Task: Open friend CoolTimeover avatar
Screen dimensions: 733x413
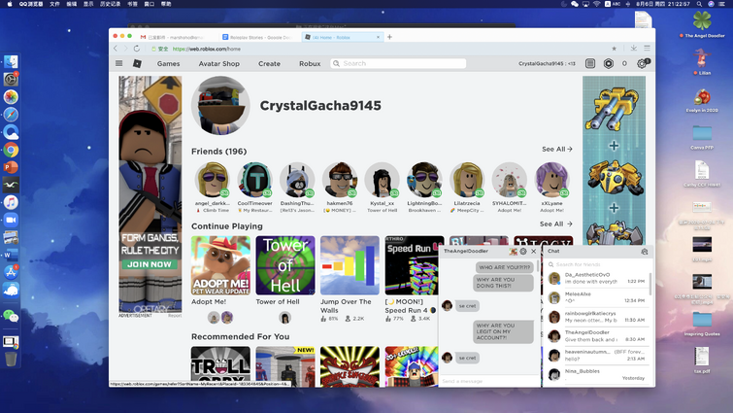Action: 254,180
